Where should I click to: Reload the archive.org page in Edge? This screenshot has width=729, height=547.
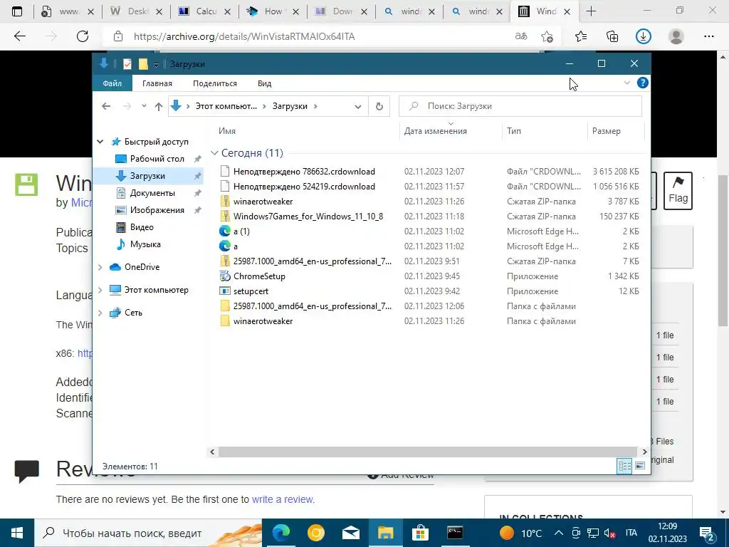click(x=83, y=36)
